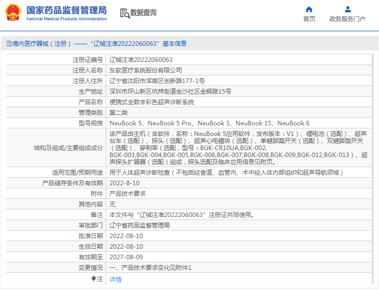Click the 首页 label
This screenshot has height=291, width=379.
pos(309,19)
